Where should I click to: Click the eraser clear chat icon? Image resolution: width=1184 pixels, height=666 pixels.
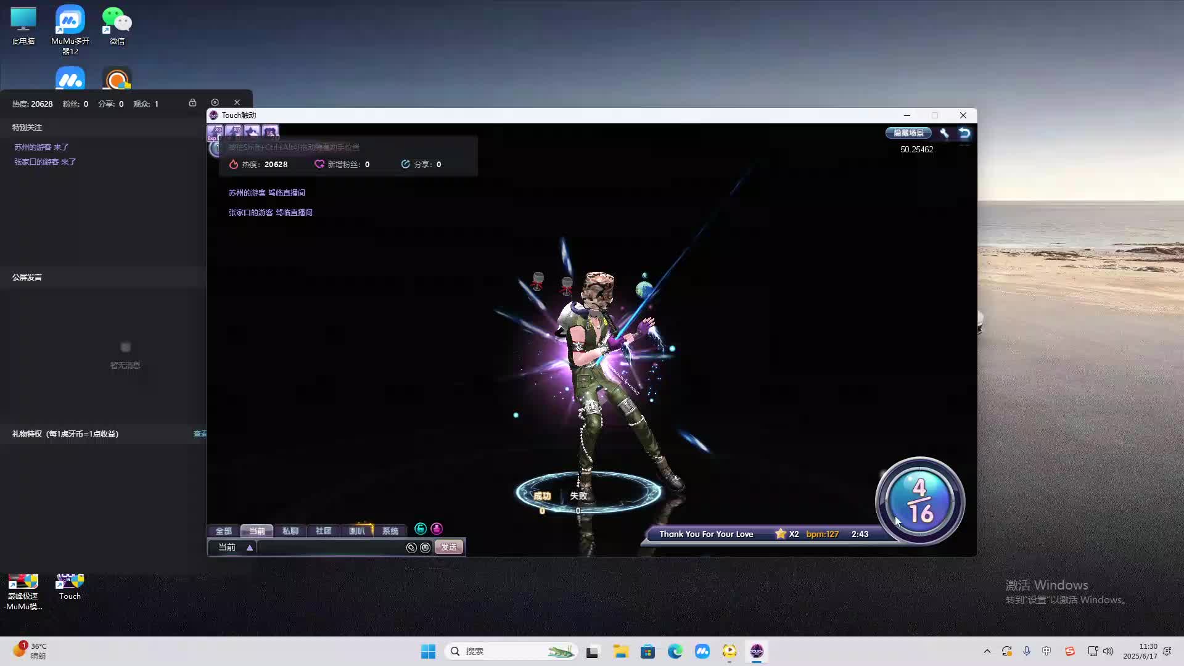411,548
